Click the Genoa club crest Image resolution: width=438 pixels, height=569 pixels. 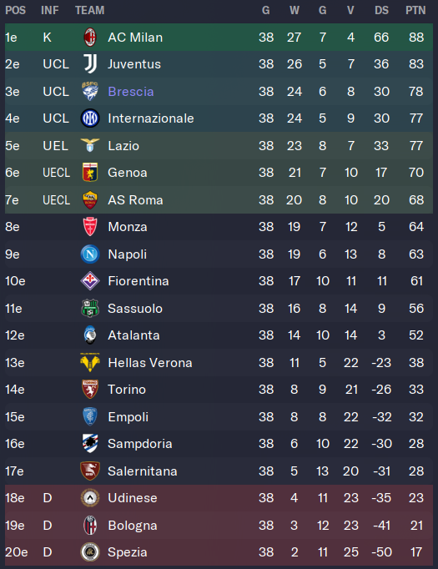tap(89, 173)
